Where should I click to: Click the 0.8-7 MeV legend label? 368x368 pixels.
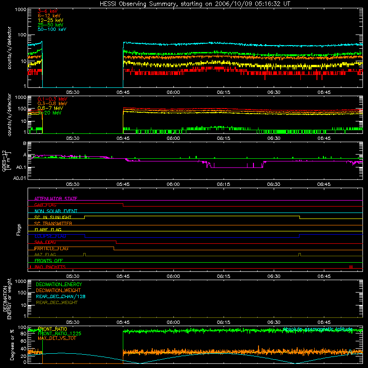click(50, 108)
